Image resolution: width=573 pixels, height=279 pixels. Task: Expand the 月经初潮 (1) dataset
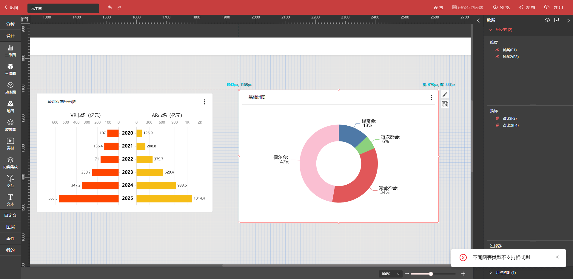[491, 273]
